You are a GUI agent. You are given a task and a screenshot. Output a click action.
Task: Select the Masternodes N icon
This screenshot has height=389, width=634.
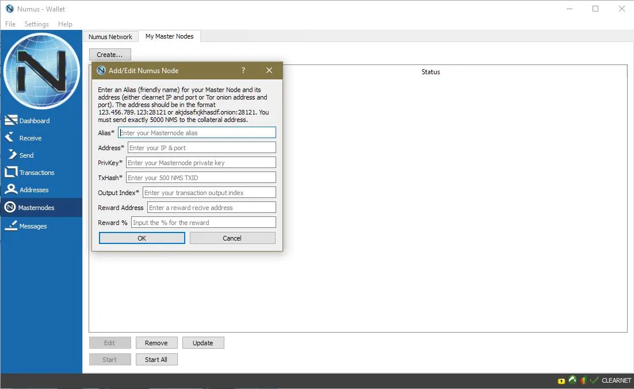[x=10, y=207]
